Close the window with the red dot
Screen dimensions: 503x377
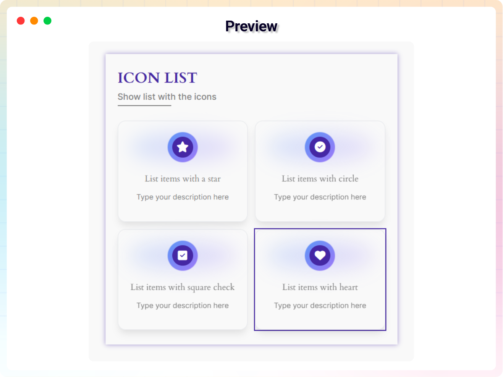(21, 21)
